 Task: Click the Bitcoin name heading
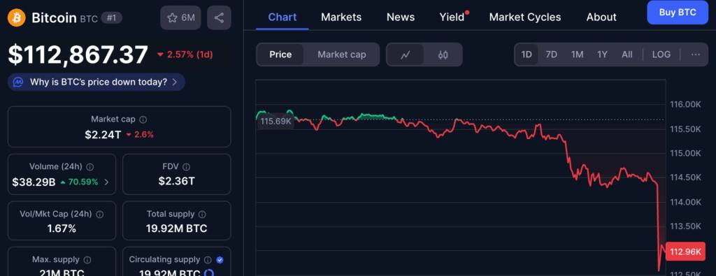pyautogui.click(x=54, y=17)
